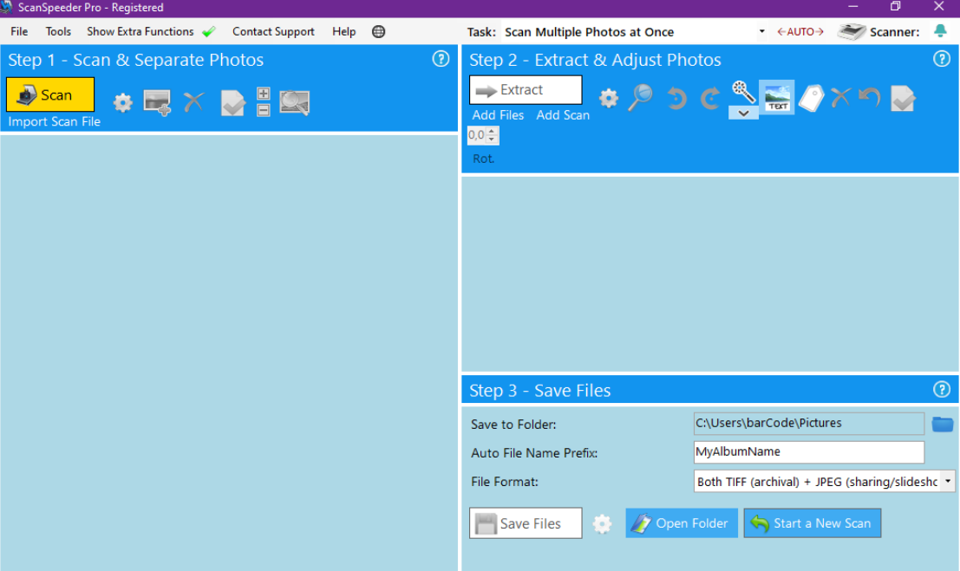This screenshot has height=571, width=960.
Task: Click the Step 3 - Save Files heading
Action: click(540, 391)
